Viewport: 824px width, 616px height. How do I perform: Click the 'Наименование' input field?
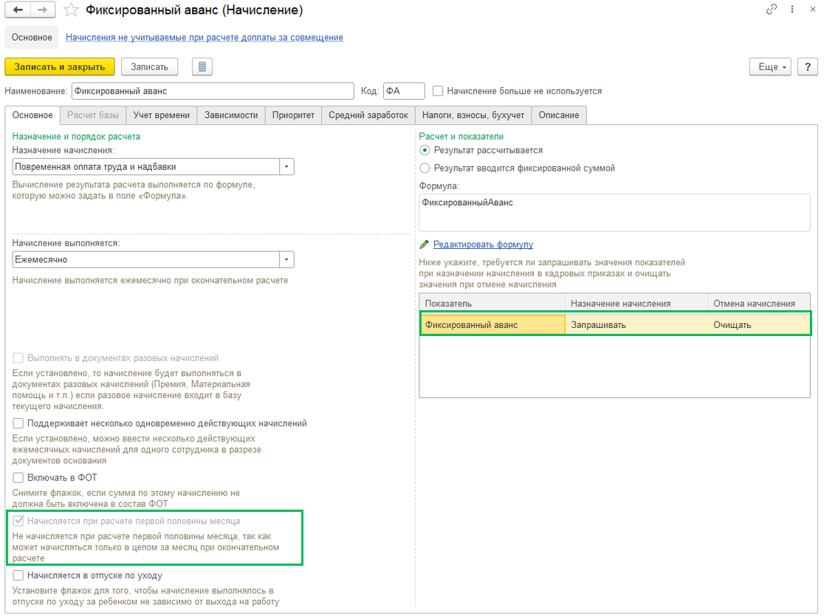[x=213, y=91]
